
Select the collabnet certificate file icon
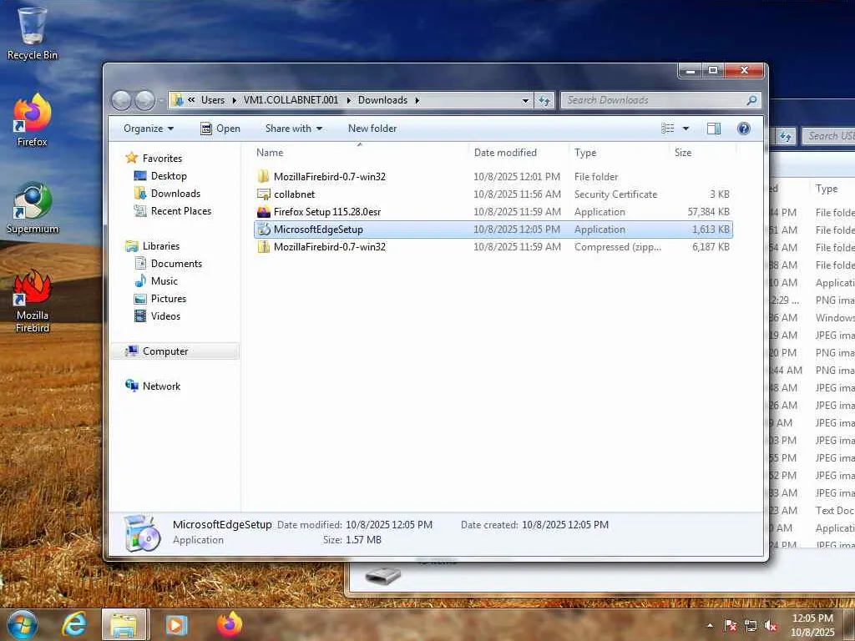tap(263, 194)
